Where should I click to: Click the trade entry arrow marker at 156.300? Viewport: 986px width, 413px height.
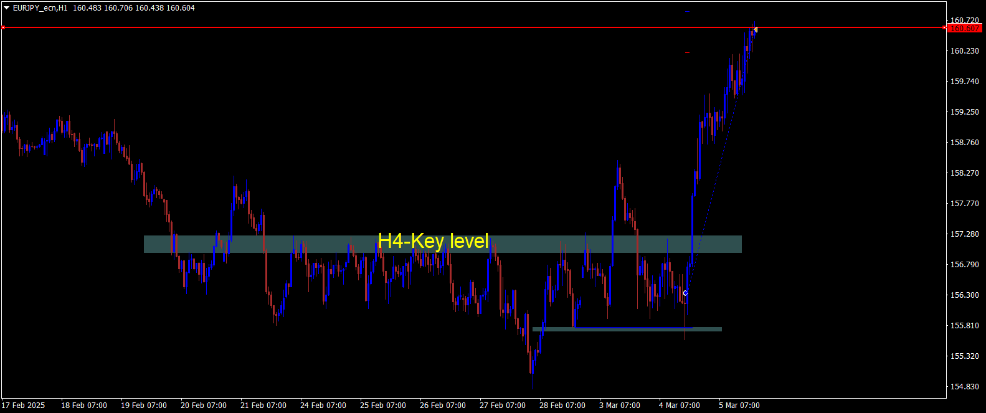pyautogui.click(x=686, y=293)
